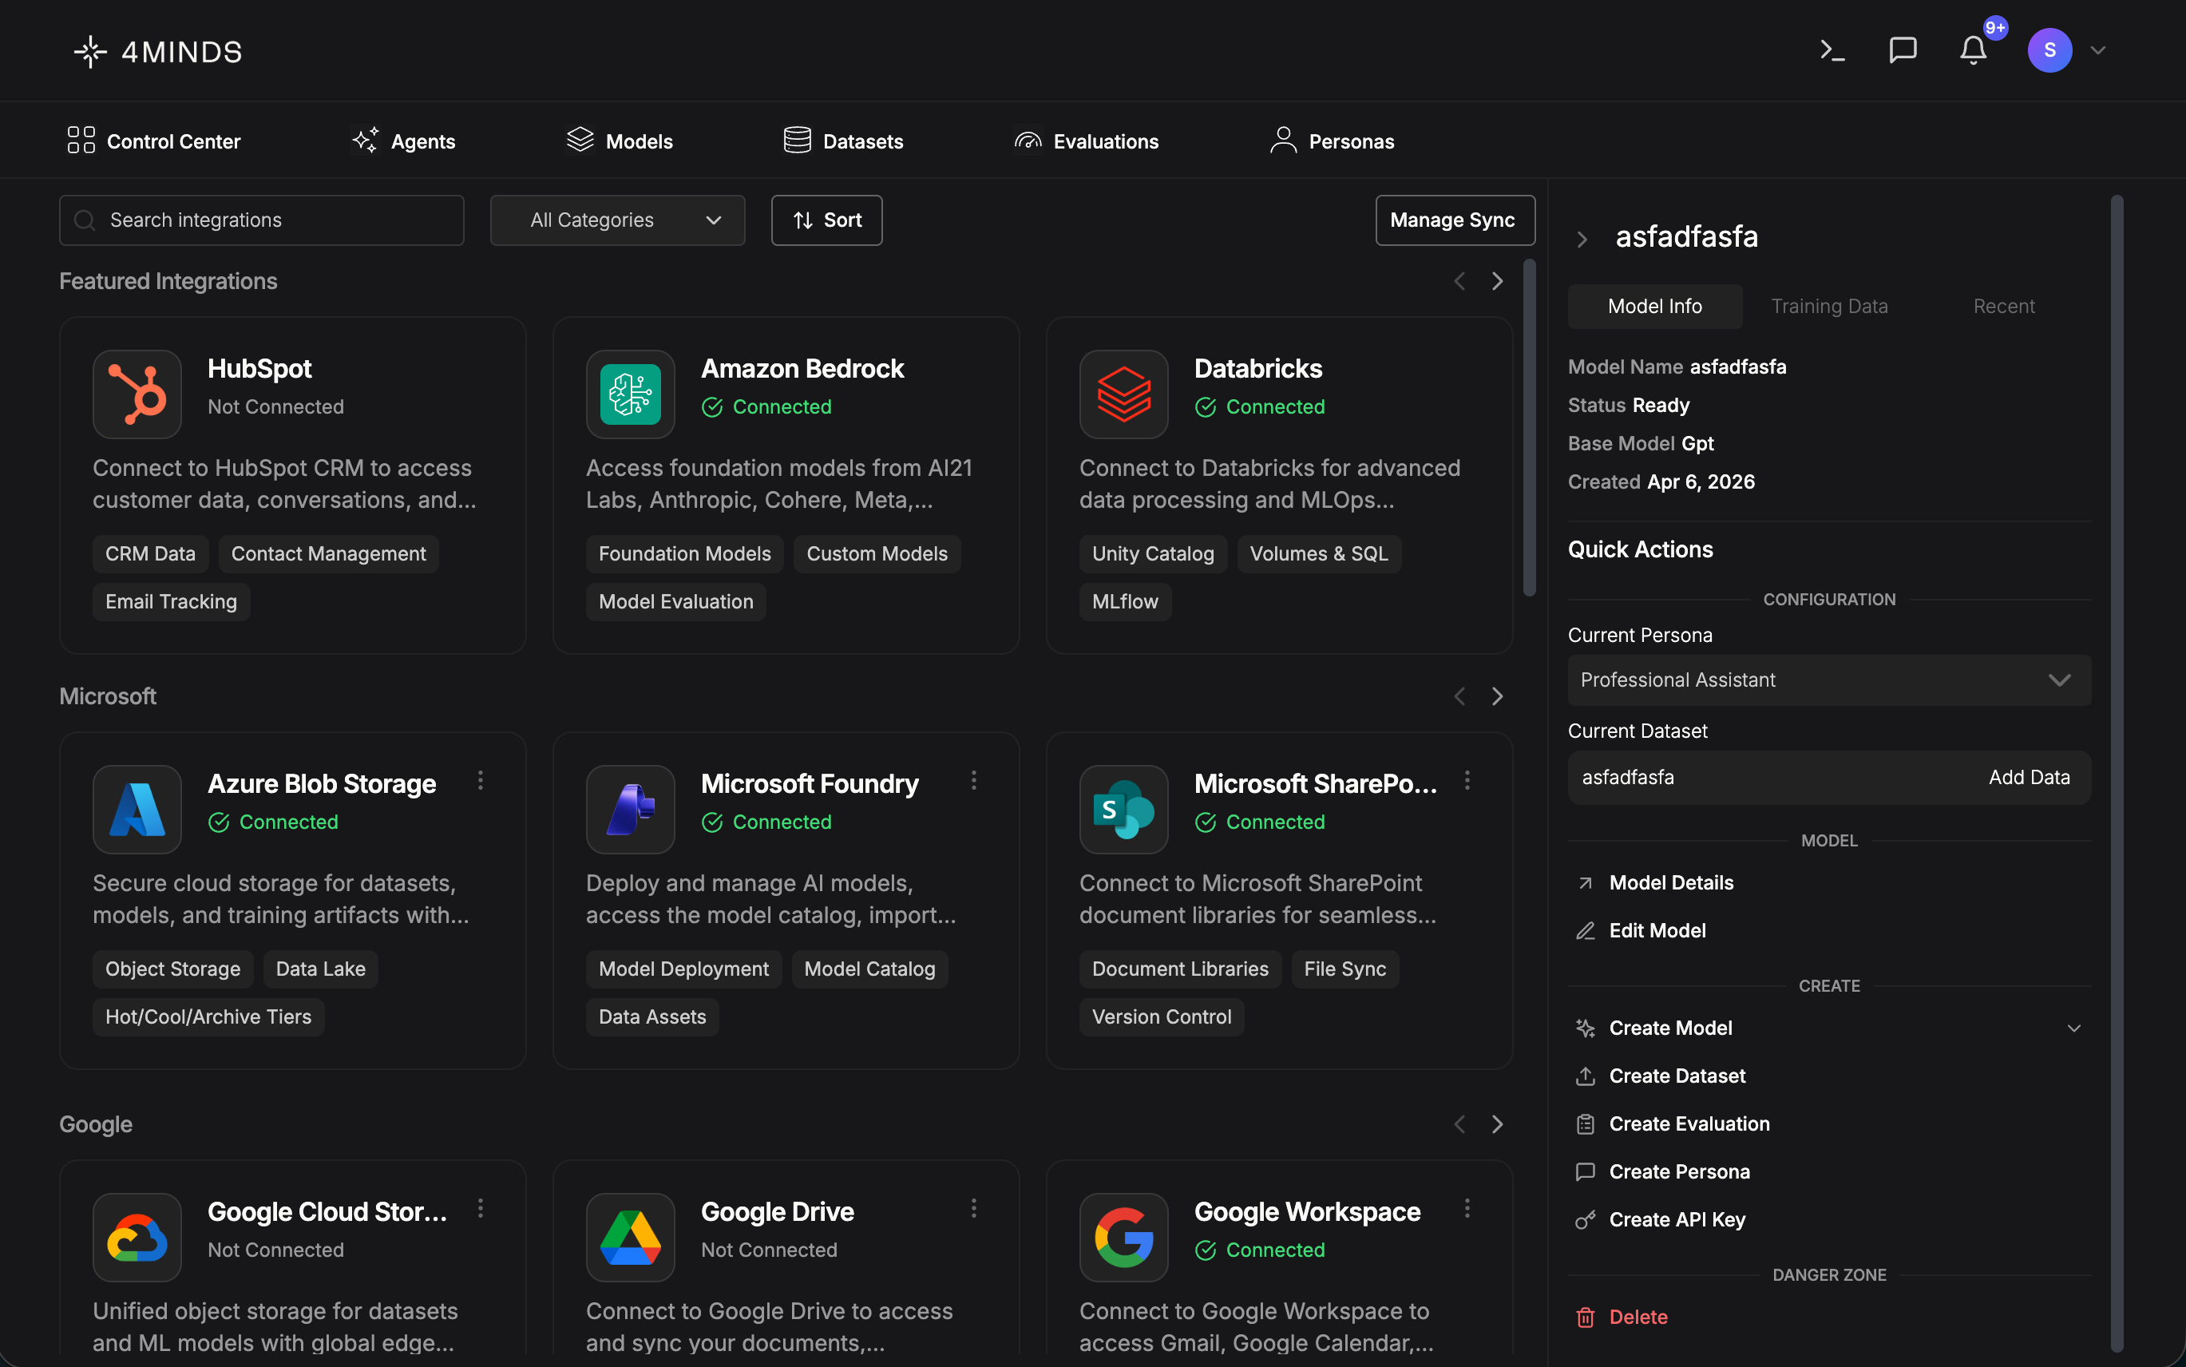Open Microsoft Foundry three-dot menu
Viewport: 2186px width, 1367px height.
[x=974, y=780]
